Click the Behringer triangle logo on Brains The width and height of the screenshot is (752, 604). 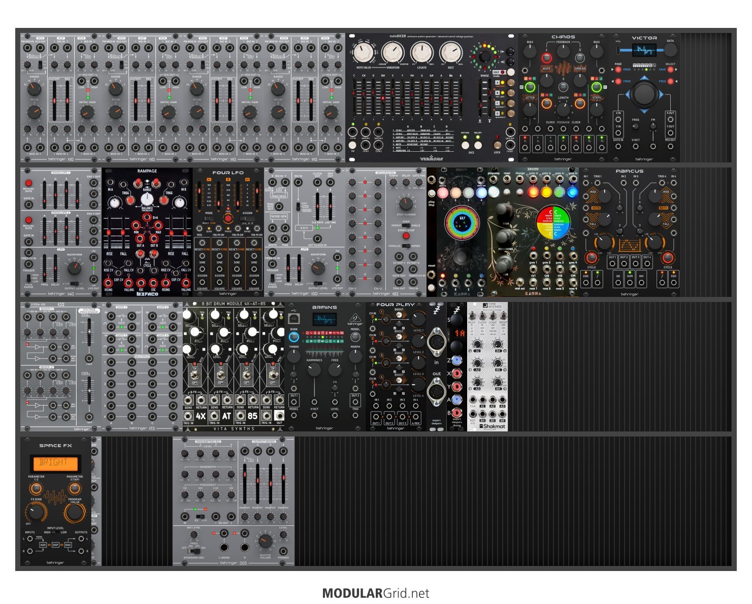[x=355, y=318]
